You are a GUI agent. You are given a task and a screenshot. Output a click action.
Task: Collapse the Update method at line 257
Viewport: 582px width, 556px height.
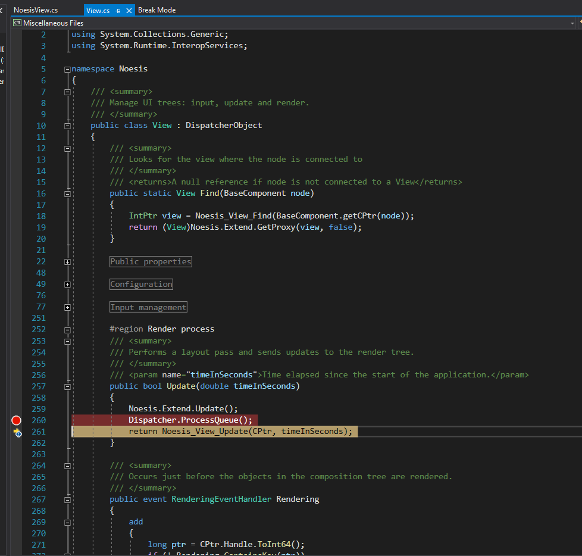[x=68, y=386]
